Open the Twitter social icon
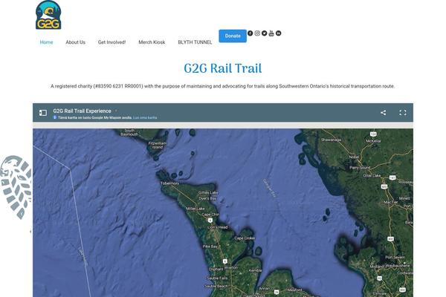 264,33
